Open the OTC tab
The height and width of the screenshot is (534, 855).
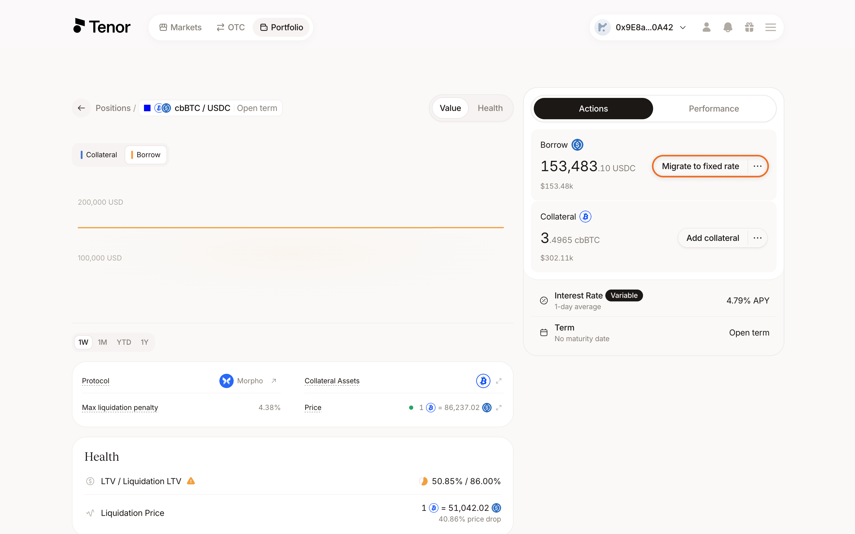coord(231,27)
